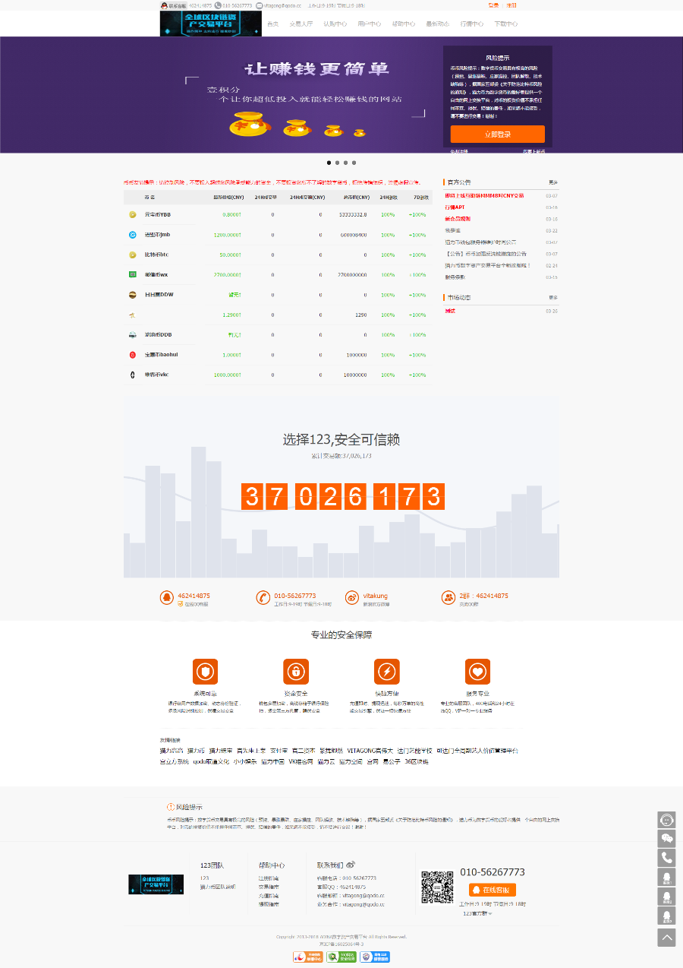
Task: Open 帮助中心 in the navigation bar
Action: pyautogui.click(x=403, y=24)
